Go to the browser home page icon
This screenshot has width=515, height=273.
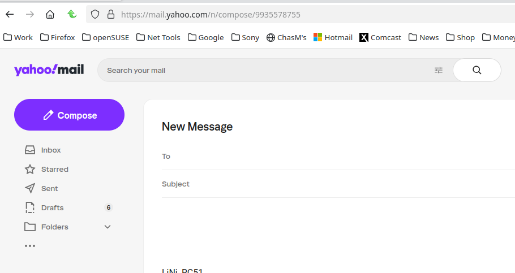[50, 14]
